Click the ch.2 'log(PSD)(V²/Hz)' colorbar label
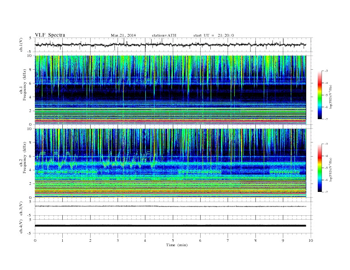The image size is (350, 270). (x=331, y=169)
